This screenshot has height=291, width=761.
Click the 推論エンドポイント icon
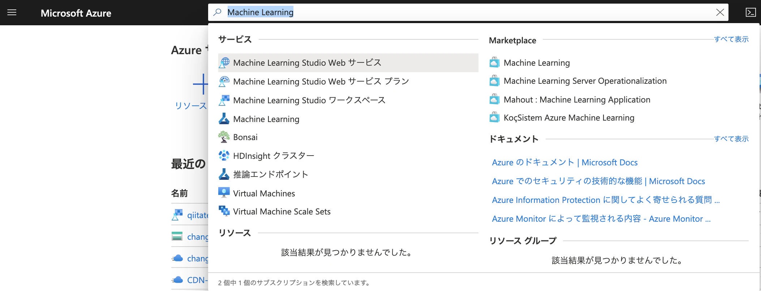[x=224, y=174]
